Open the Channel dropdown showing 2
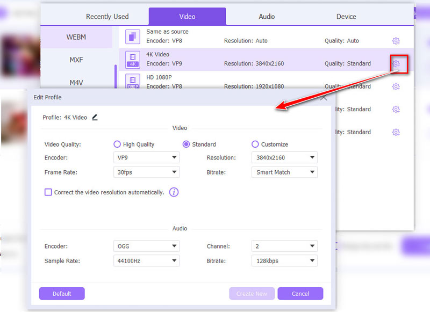Image resolution: width=430 pixels, height=312 pixels. tap(284, 246)
